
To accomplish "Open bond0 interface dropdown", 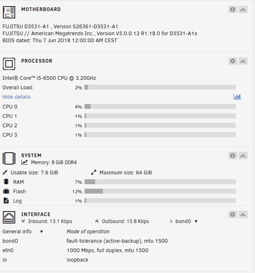I will [x=184, y=221].
